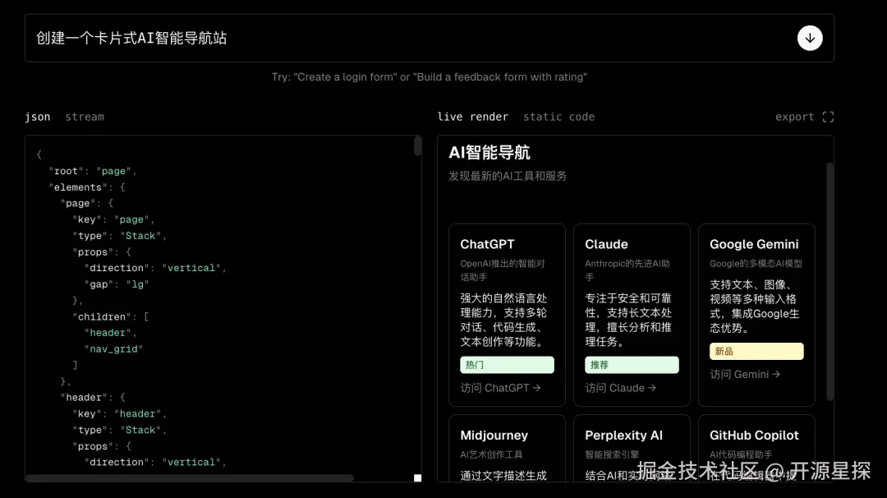This screenshot has height=498, width=887.
Task: Click the "nav_grid" entry in JSON children
Action: (113, 349)
